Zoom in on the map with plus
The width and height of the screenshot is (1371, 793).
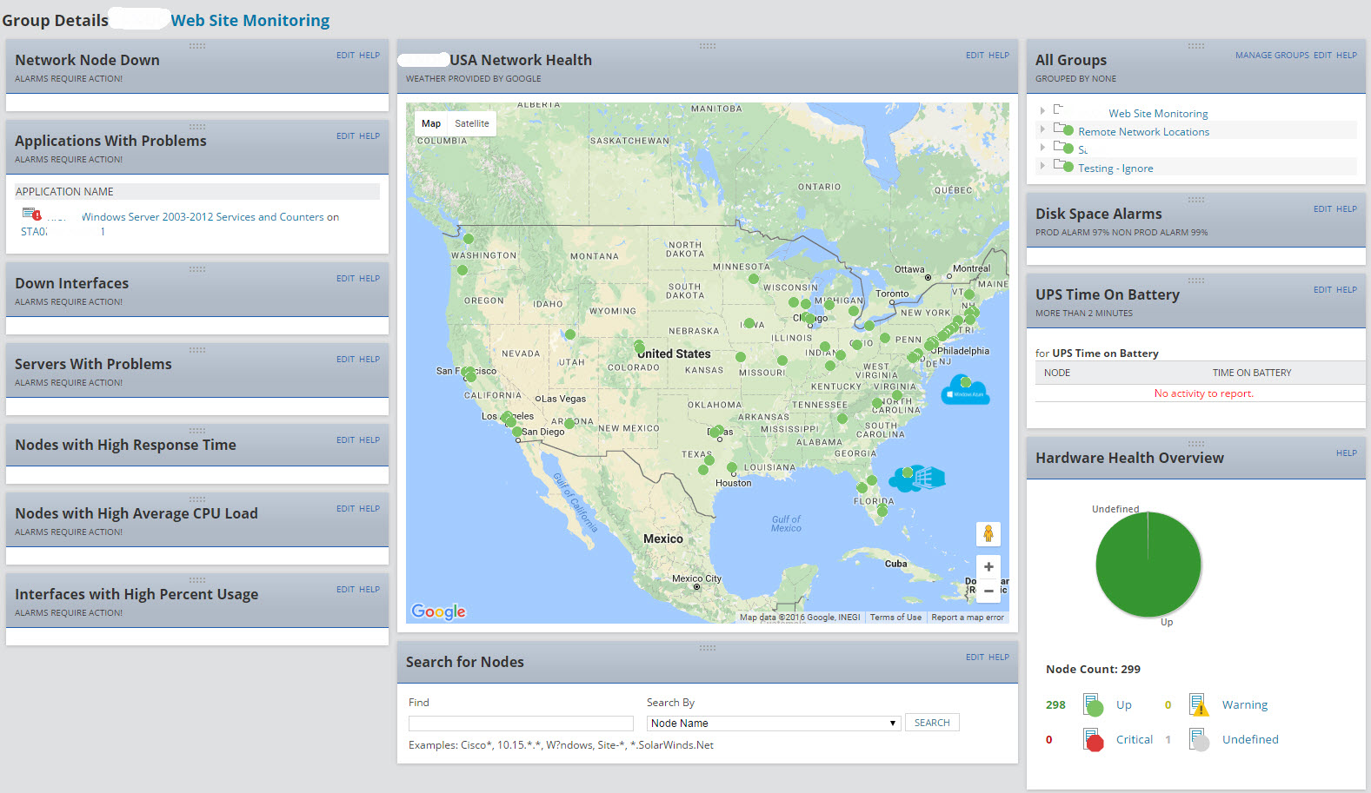click(x=988, y=566)
